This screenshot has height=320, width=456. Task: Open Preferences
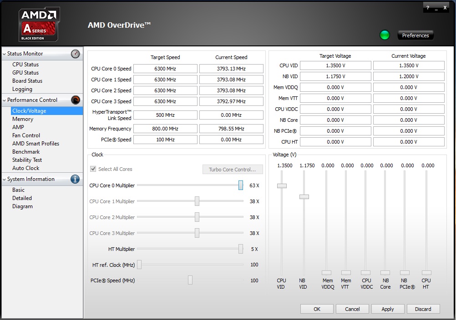[415, 35]
